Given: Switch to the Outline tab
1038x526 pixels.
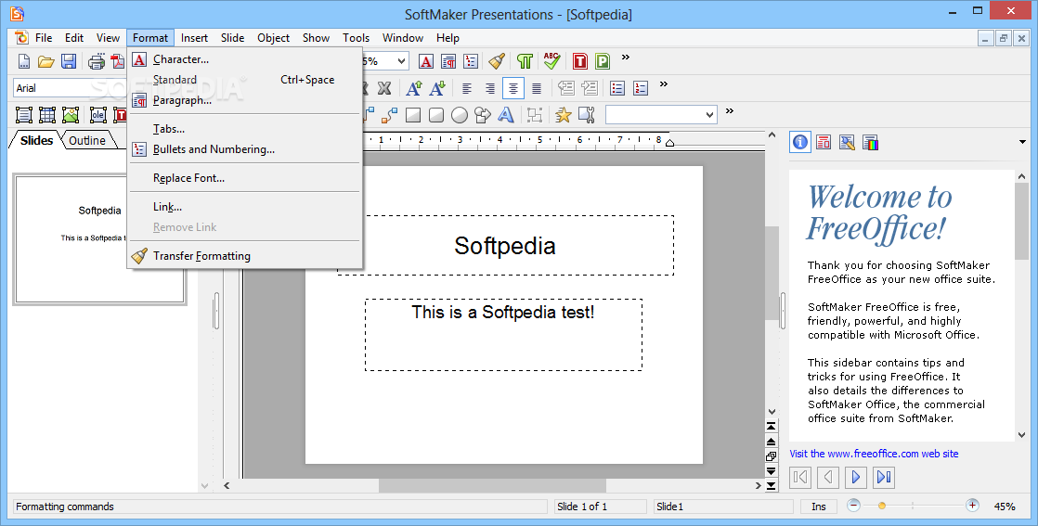Looking at the screenshot, I should click(87, 140).
